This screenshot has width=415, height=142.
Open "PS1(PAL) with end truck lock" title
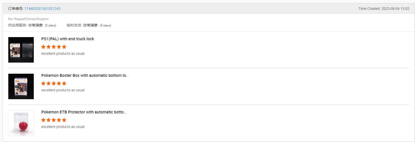tap(68, 39)
